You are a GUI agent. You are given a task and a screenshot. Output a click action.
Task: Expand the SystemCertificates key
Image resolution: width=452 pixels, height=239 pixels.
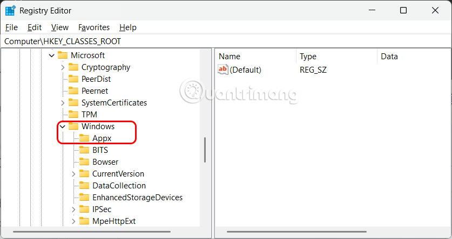(63, 103)
